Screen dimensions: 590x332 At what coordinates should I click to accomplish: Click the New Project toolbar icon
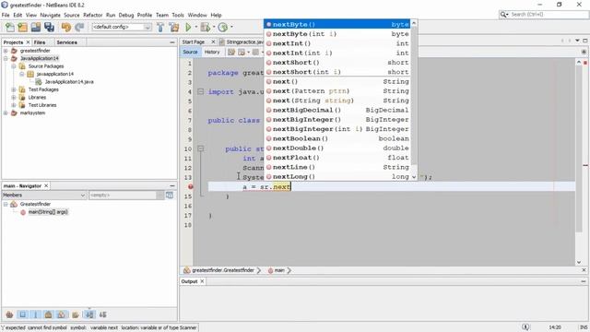tap(22, 27)
